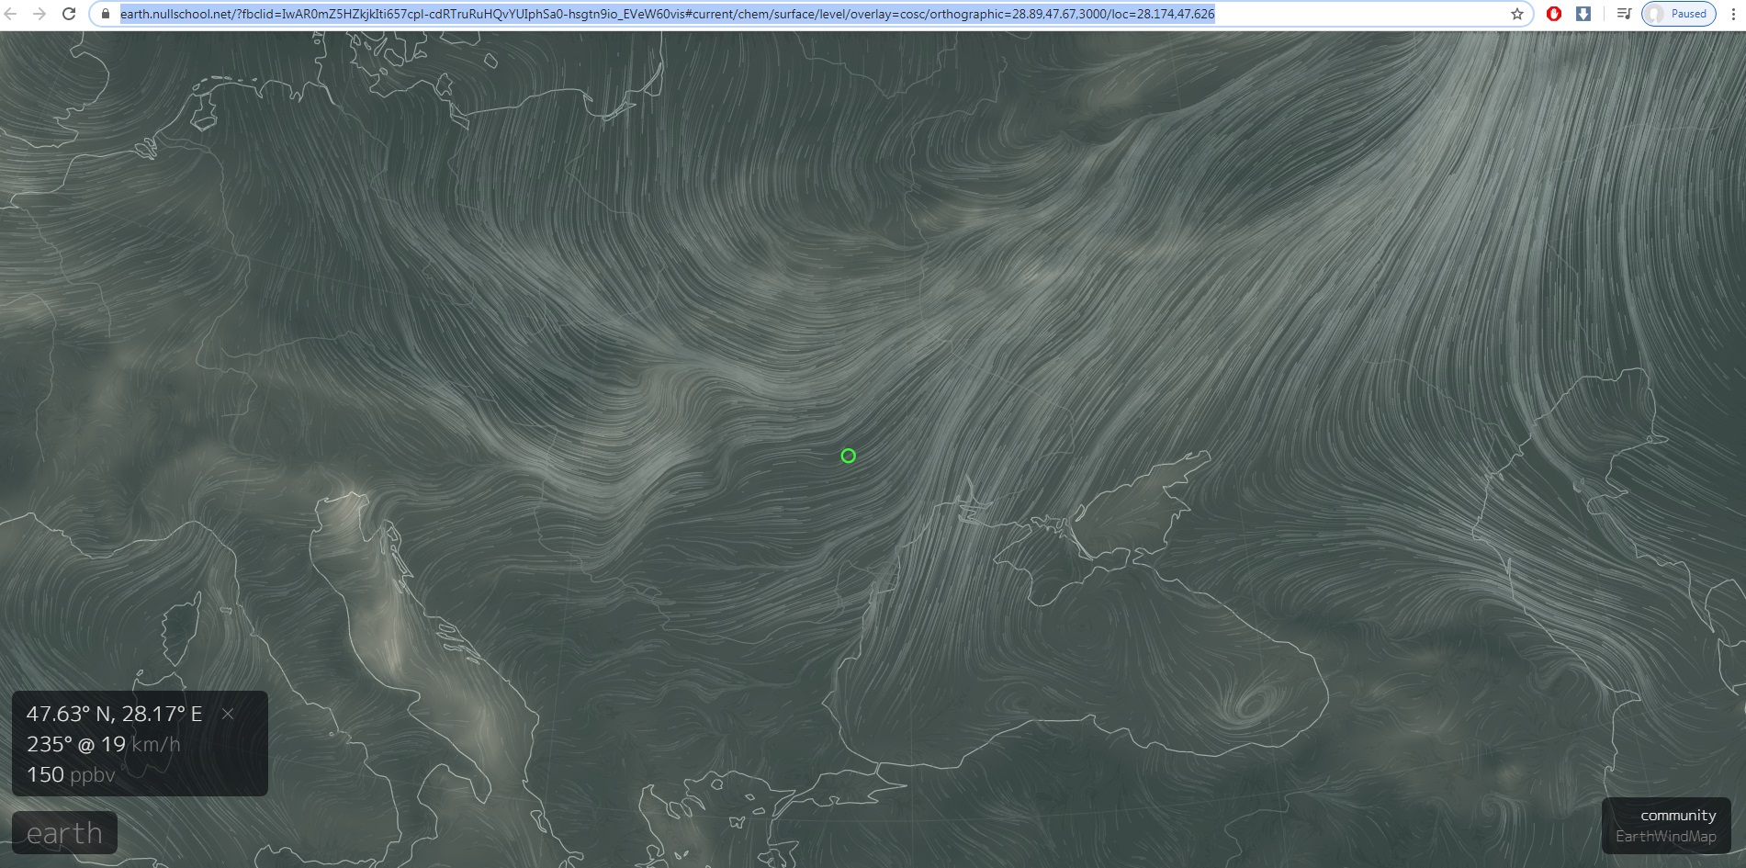1746x868 pixels.
Task: Reload the earth.nullschool.net page
Action: click(69, 14)
